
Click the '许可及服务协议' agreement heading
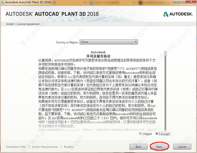click(x=98, y=56)
